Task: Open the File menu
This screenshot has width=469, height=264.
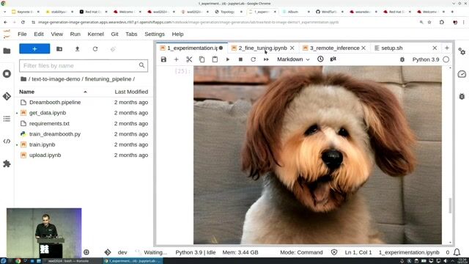Action: (22, 34)
